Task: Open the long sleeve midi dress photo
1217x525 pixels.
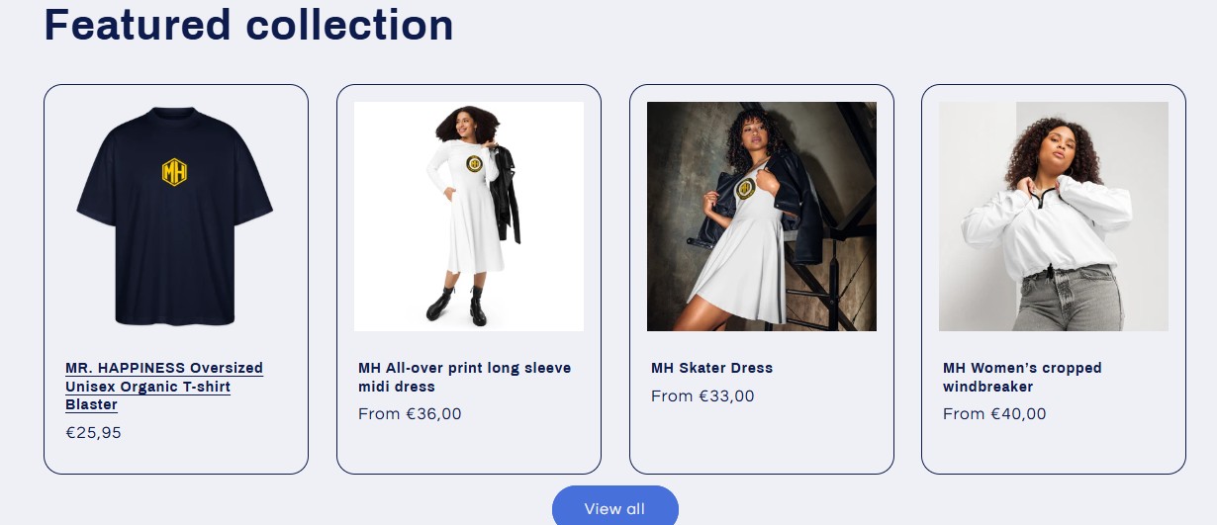Action: point(469,217)
